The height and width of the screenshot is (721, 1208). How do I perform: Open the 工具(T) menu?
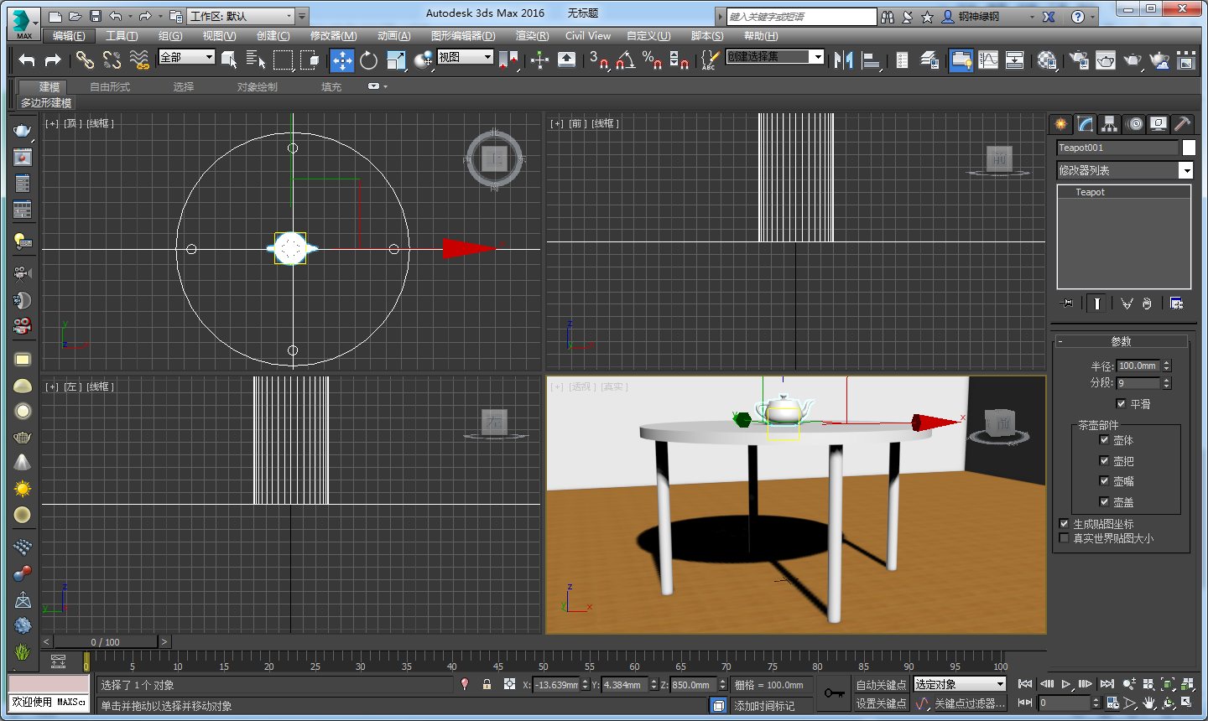pyautogui.click(x=122, y=36)
